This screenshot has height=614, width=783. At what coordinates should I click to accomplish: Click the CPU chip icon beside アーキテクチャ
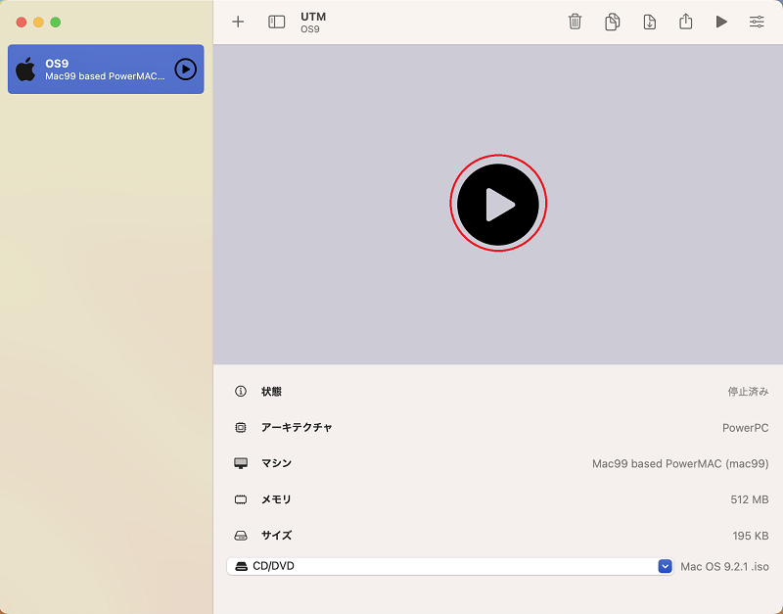point(241,427)
